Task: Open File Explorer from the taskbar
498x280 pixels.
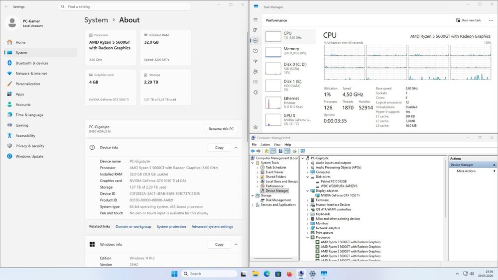Action: (x=255, y=274)
